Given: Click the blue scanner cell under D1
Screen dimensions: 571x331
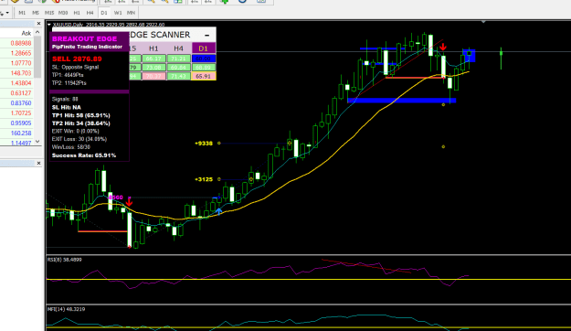Looking at the screenshot, I should [x=204, y=59].
